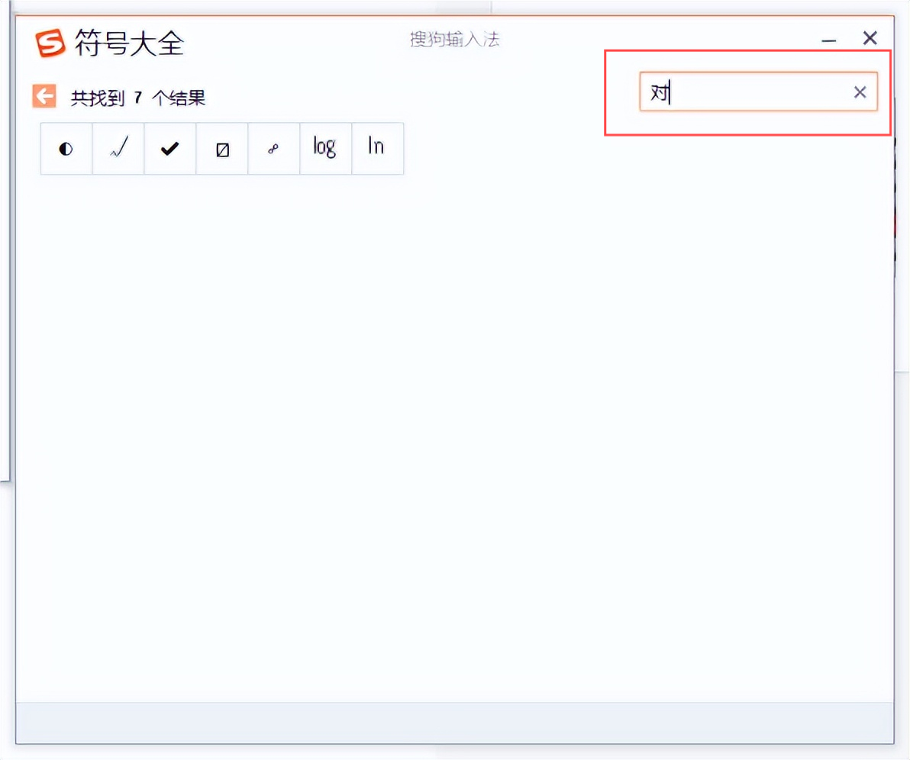
Task: Go back using the orange arrow icon
Action: coord(44,96)
